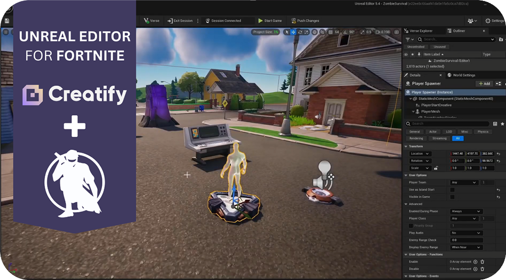Image resolution: width=506 pixels, height=280 pixels.
Task: Click the Details favorites star icon
Action: [x=503, y=124]
